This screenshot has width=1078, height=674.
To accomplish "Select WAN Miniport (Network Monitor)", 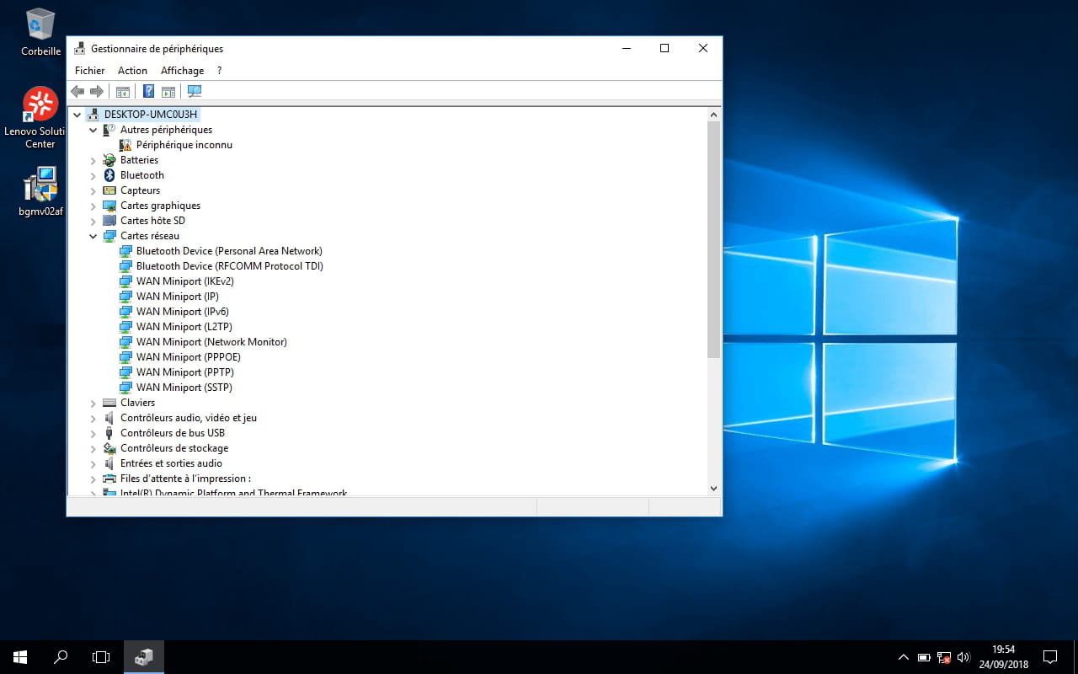I will click(211, 342).
